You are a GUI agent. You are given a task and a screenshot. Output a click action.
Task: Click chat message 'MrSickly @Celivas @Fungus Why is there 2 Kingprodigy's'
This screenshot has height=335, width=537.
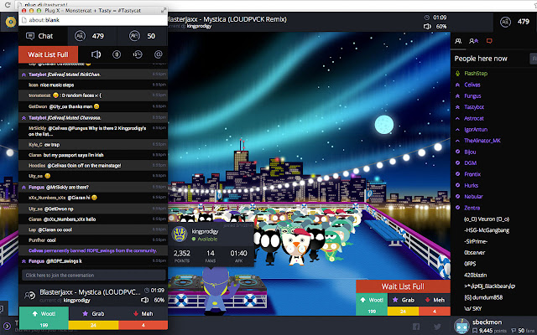[93, 131]
